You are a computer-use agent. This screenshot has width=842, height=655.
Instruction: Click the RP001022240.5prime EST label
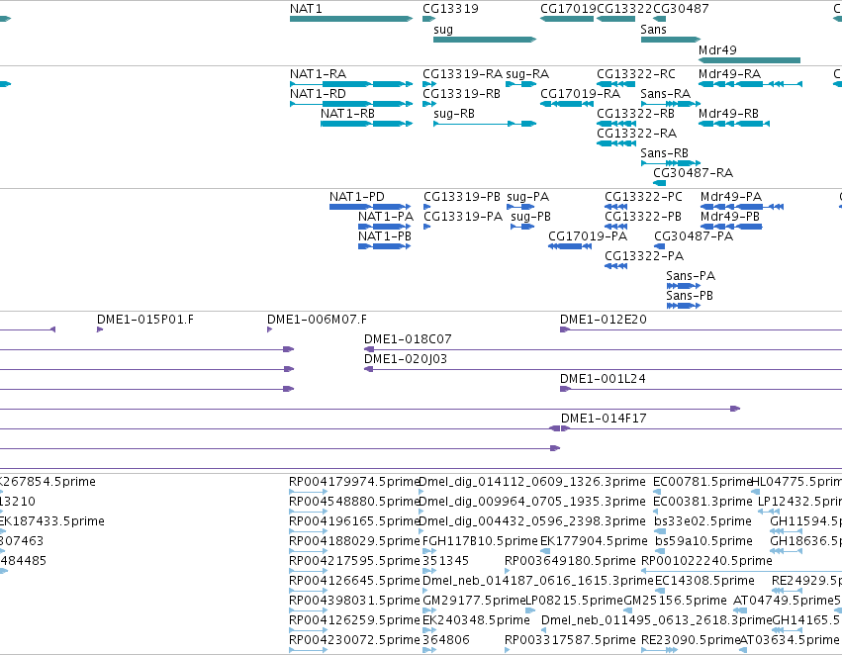[706, 561]
